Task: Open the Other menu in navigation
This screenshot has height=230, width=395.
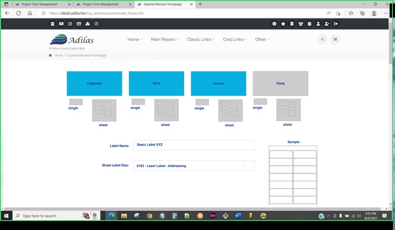Action: (x=262, y=39)
